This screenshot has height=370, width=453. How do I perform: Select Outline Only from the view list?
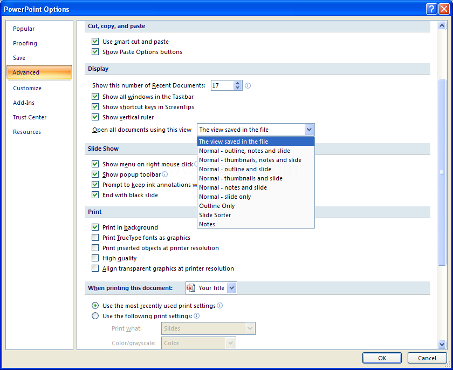click(256, 206)
